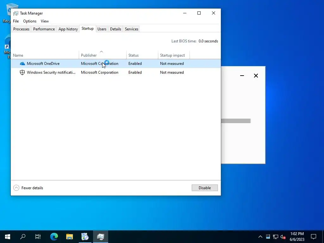This screenshot has width=324, height=243.
Task: Click the Disable button
Action: click(205, 188)
